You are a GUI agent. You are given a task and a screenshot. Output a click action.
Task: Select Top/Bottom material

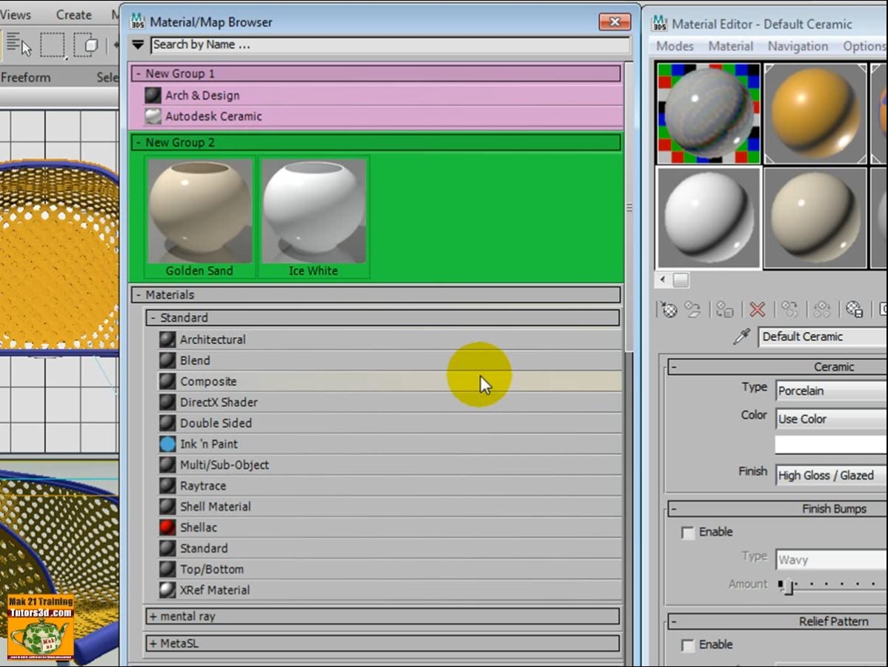click(x=390, y=569)
